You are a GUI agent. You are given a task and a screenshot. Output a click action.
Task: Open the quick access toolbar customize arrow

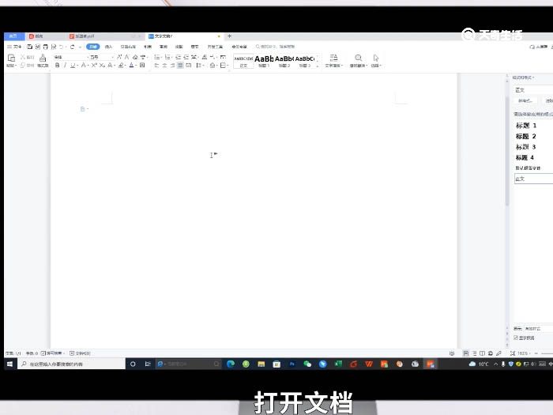click(x=80, y=47)
